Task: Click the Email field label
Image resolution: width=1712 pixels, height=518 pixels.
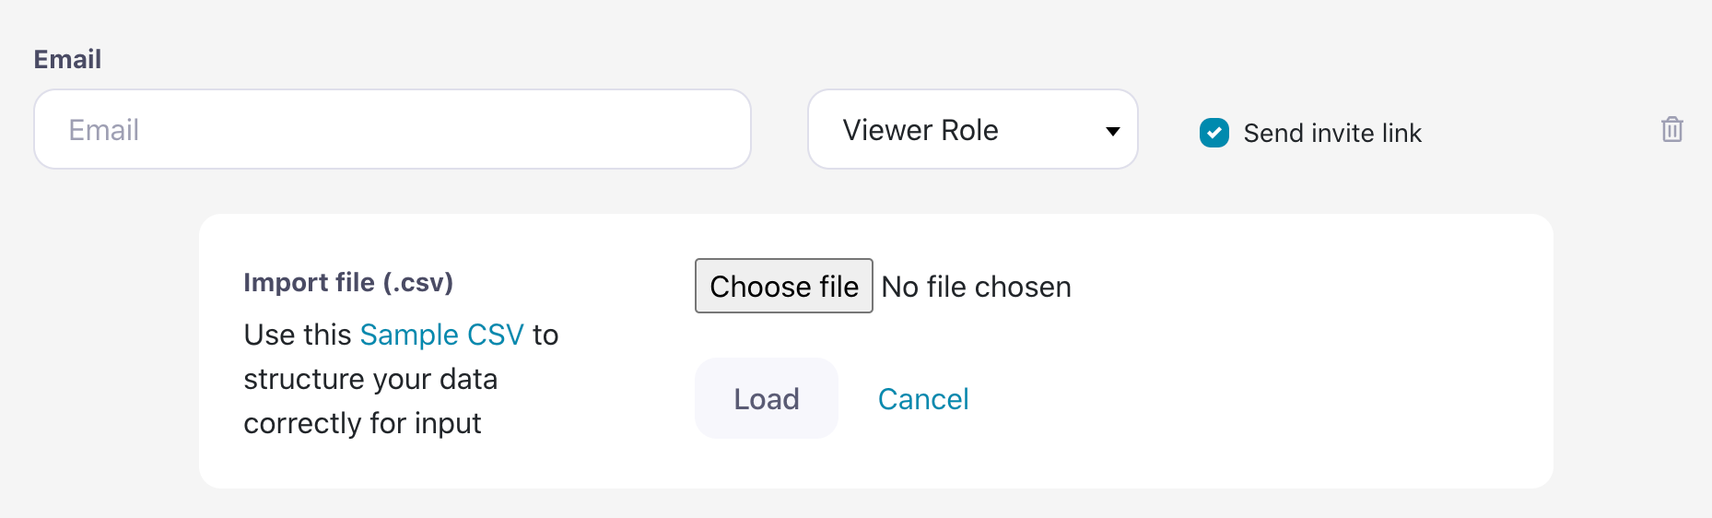Action: tap(67, 59)
